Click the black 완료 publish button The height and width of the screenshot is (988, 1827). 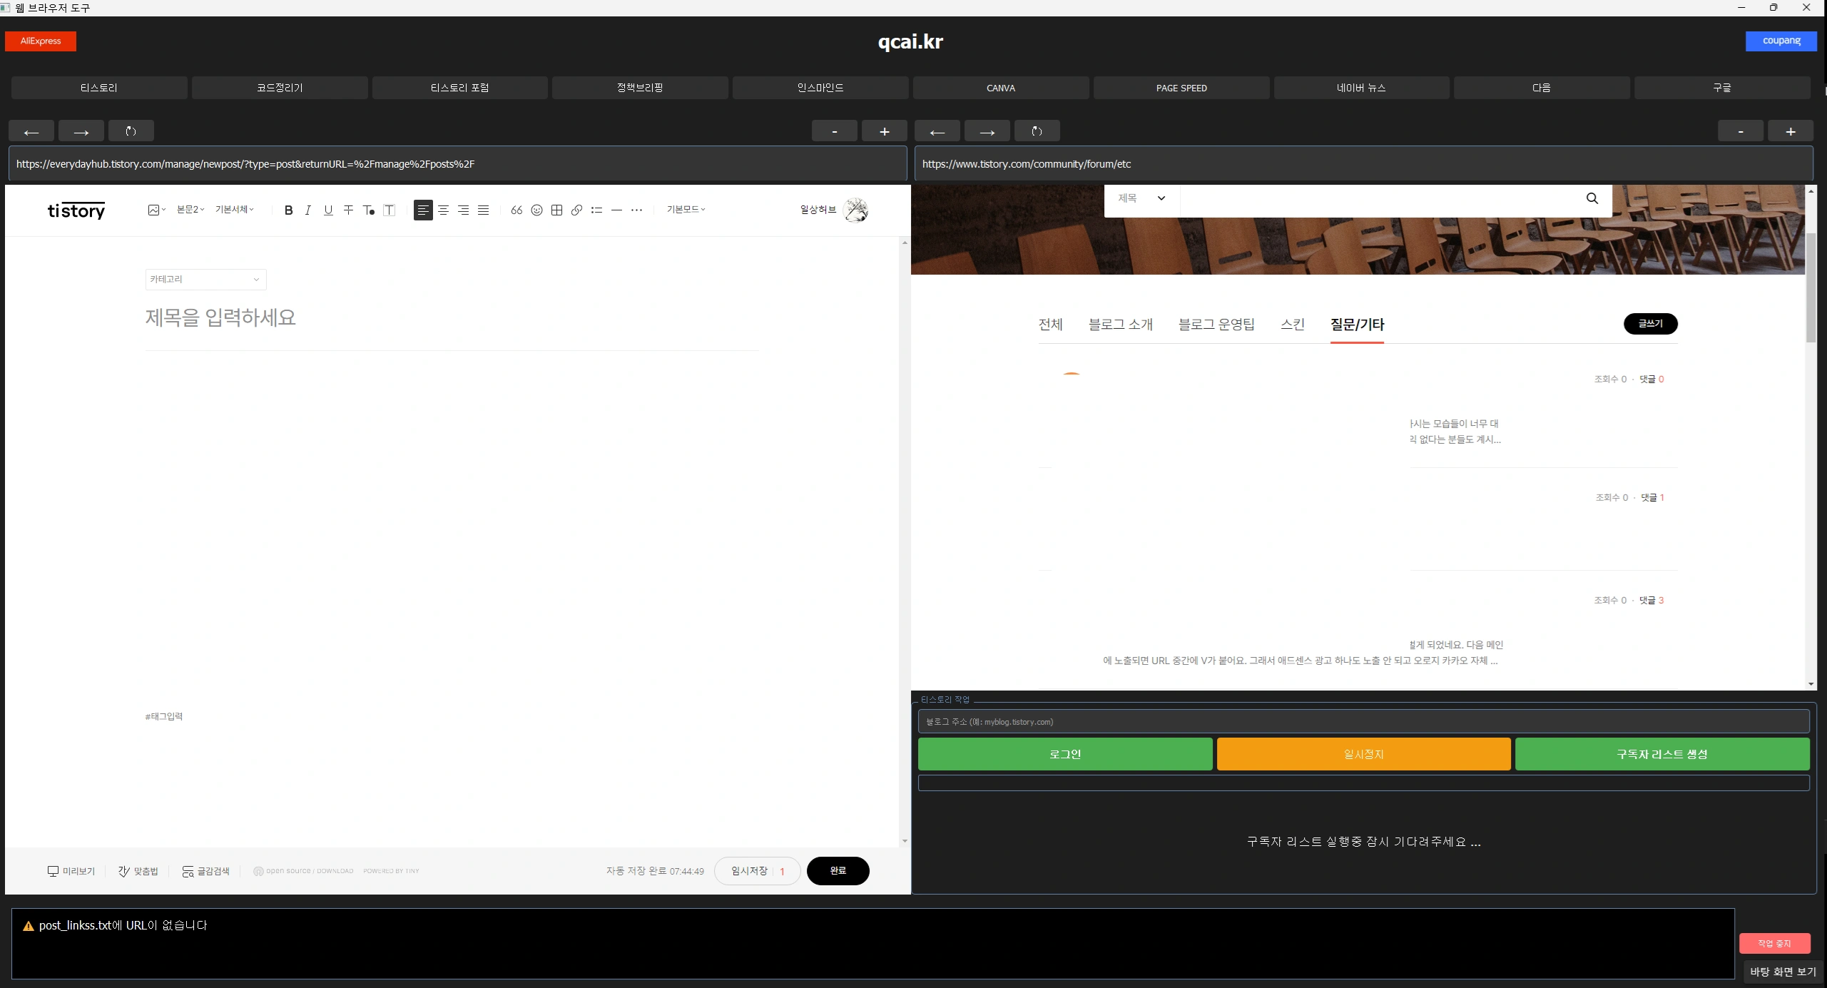[838, 871]
